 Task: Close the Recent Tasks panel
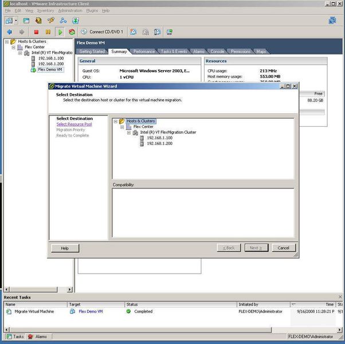pos(340,296)
